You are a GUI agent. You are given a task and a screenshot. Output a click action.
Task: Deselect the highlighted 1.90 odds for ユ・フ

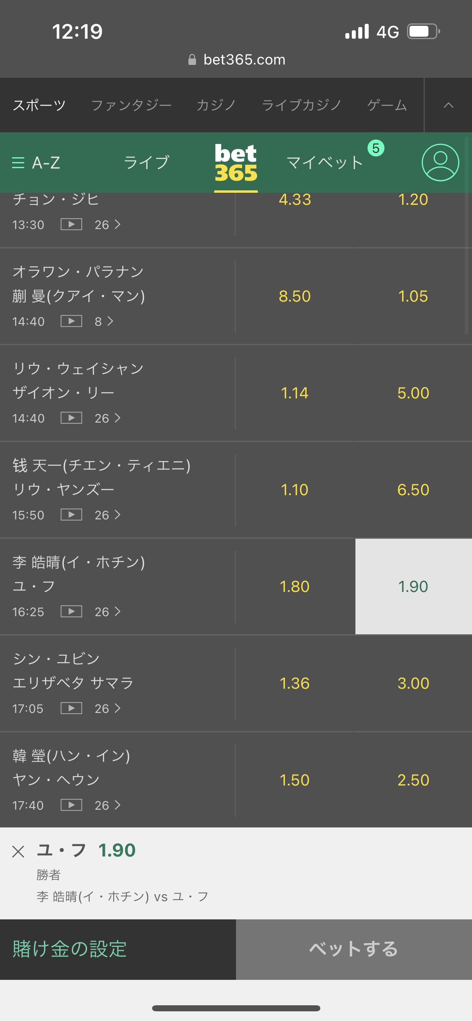pos(414,587)
